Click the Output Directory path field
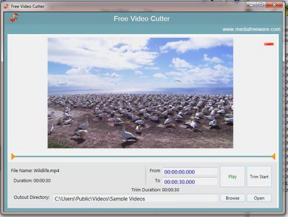 135,198
